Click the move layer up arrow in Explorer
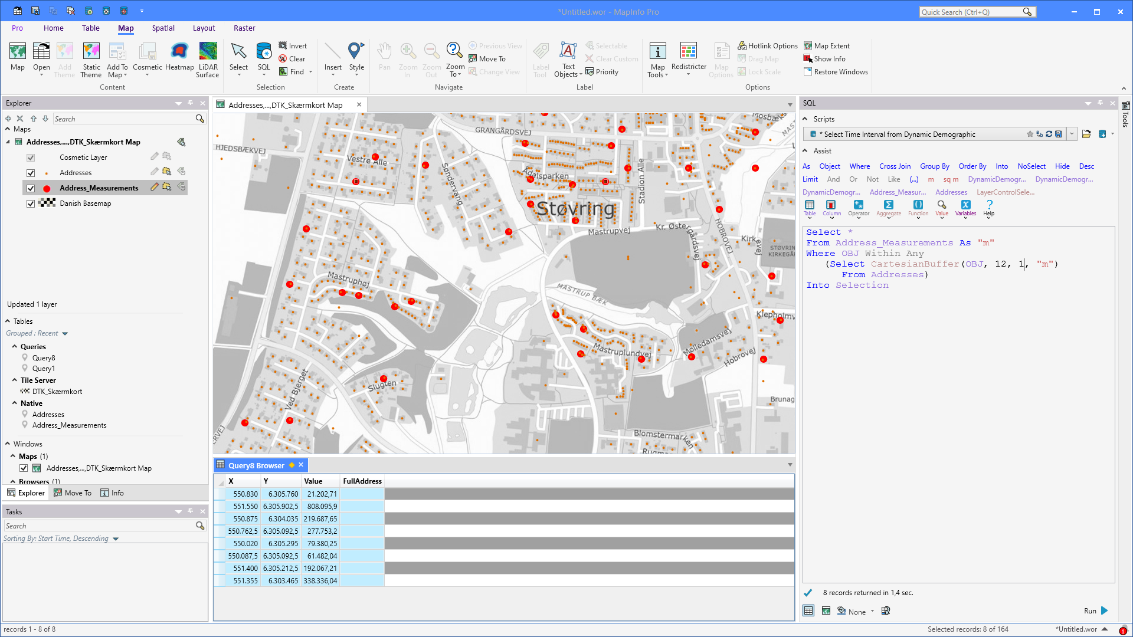The width and height of the screenshot is (1133, 637). point(34,119)
